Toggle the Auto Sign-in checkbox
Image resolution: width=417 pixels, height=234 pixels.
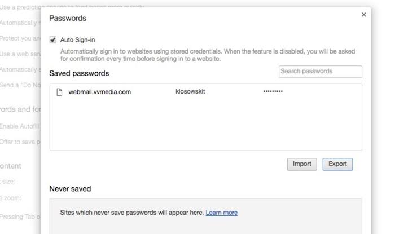[x=53, y=40]
